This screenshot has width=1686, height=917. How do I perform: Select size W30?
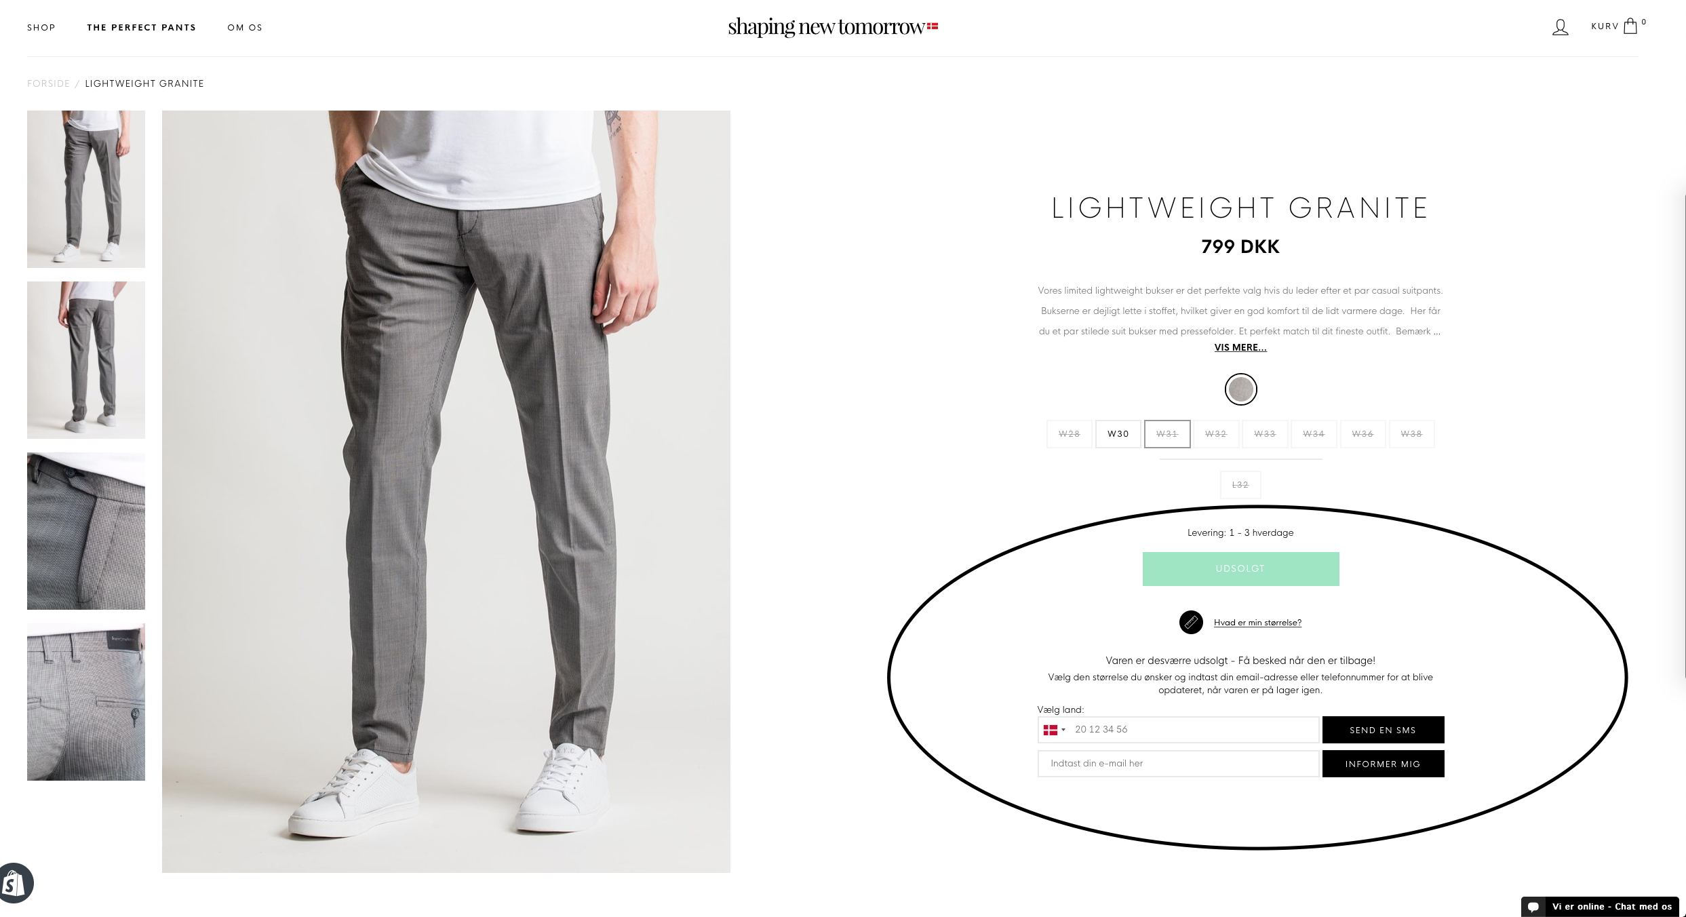(x=1118, y=434)
